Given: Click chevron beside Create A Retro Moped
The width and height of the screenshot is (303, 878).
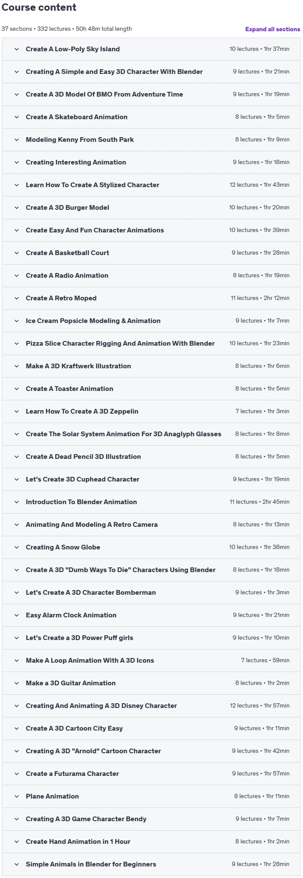Looking at the screenshot, I should coord(17,298).
